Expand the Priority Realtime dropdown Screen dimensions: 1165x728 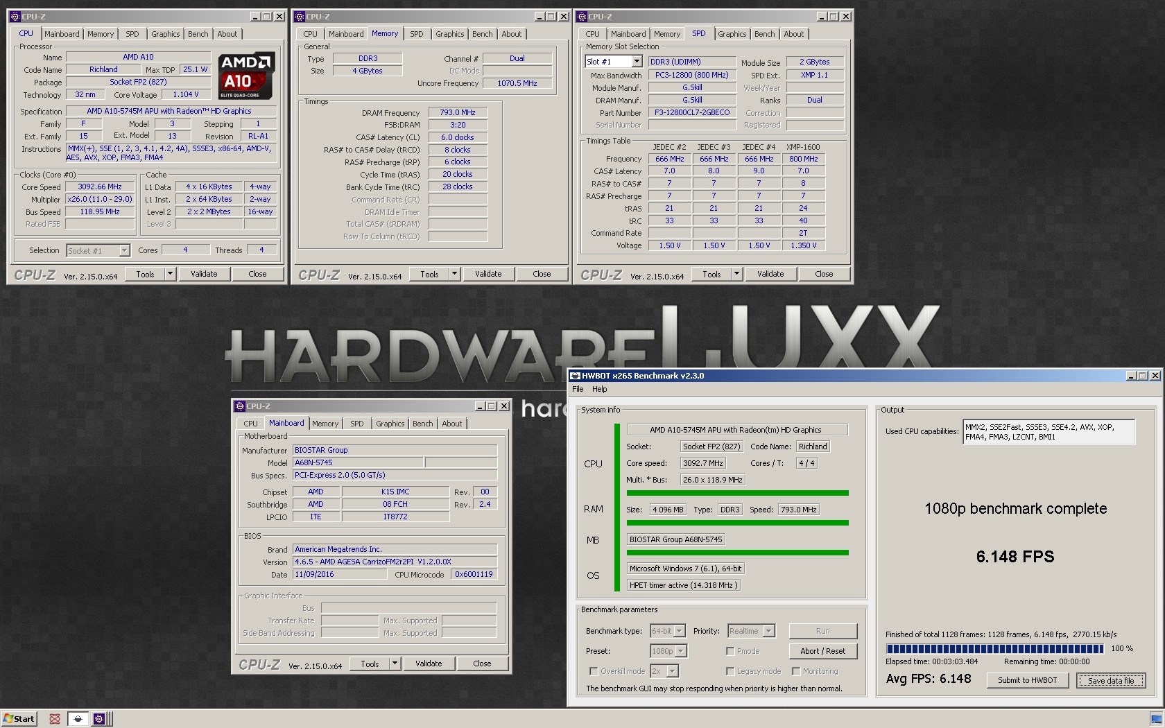coord(768,631)
